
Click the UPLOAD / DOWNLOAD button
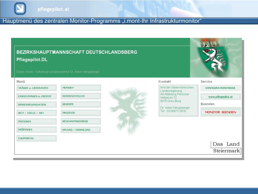(81, 130)
